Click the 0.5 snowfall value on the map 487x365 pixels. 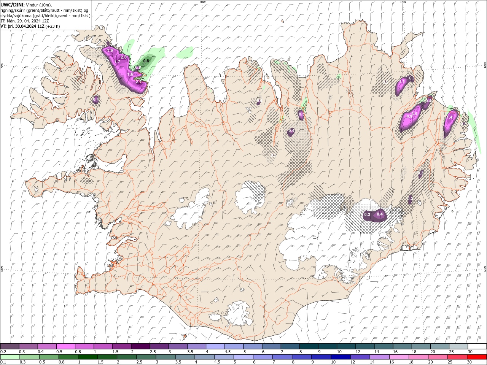[x=301, y=114]
